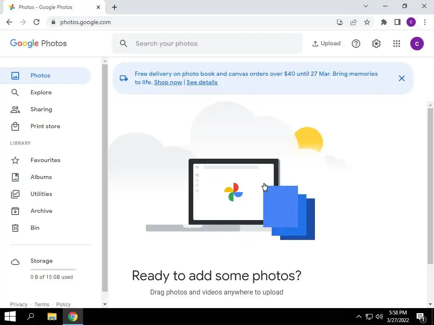
Task: Click the Bin trash icon
Action: (x=15, y=228)
